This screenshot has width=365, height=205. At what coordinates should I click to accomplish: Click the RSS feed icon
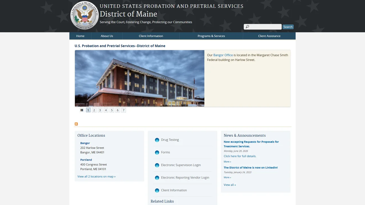[x=76, y=124]
